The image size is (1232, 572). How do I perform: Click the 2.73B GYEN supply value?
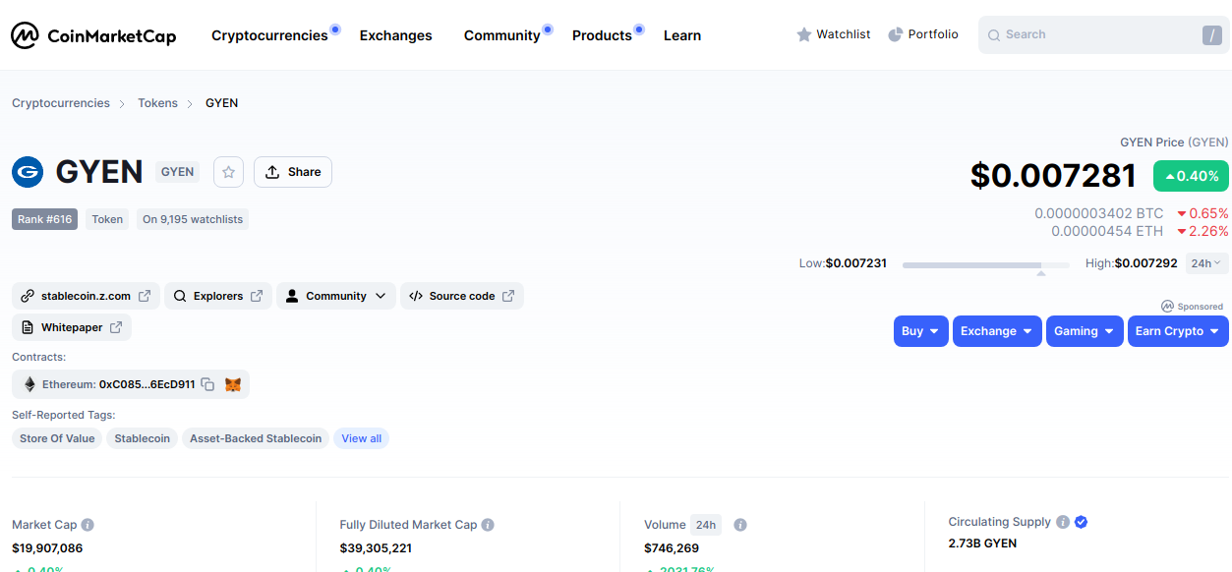(982, 543)
